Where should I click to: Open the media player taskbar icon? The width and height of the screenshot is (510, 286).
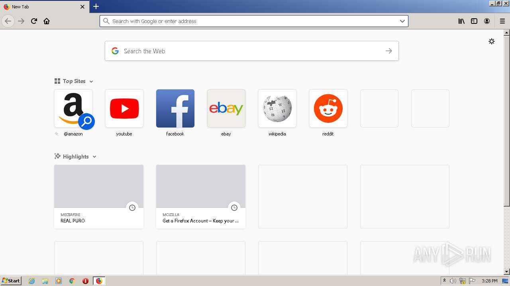tap(59, 281)
